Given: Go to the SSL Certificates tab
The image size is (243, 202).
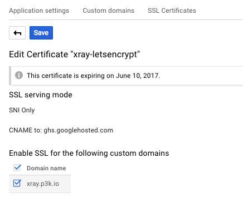Looking at the screenshot, I should tap(172, 11).
